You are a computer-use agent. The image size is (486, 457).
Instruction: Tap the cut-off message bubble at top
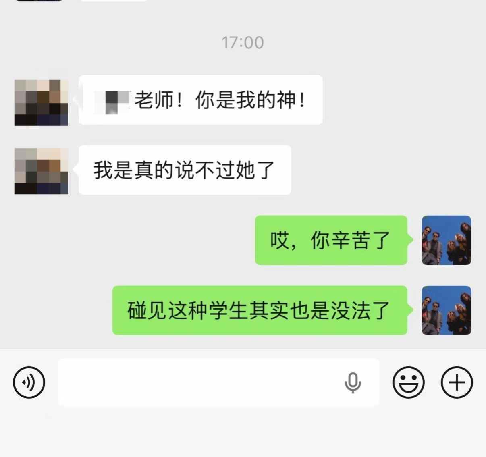114,0
